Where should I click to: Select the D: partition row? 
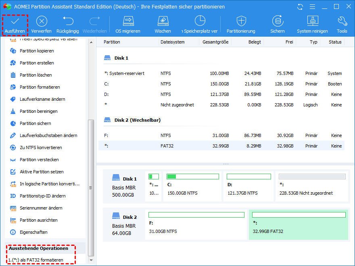[221, 94]
